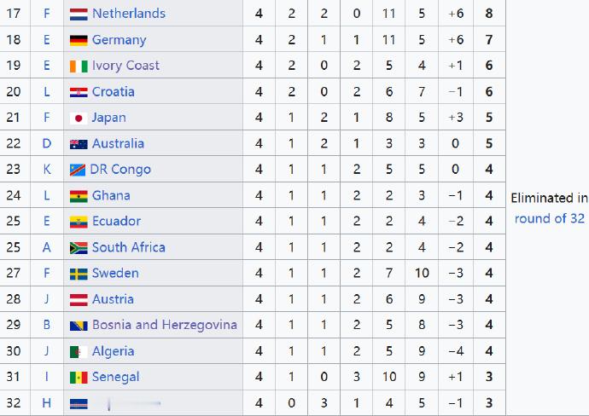Viewport: 589px width, 416px height.
Task: Open group K link beside DR Congo
Action: point(47,169)
